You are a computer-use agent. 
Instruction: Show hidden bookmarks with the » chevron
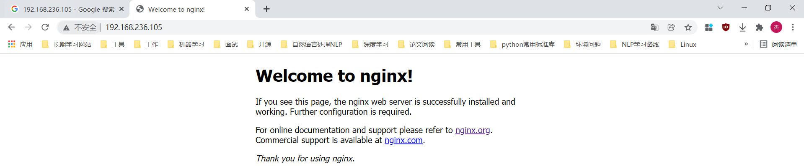click(746, 44)
